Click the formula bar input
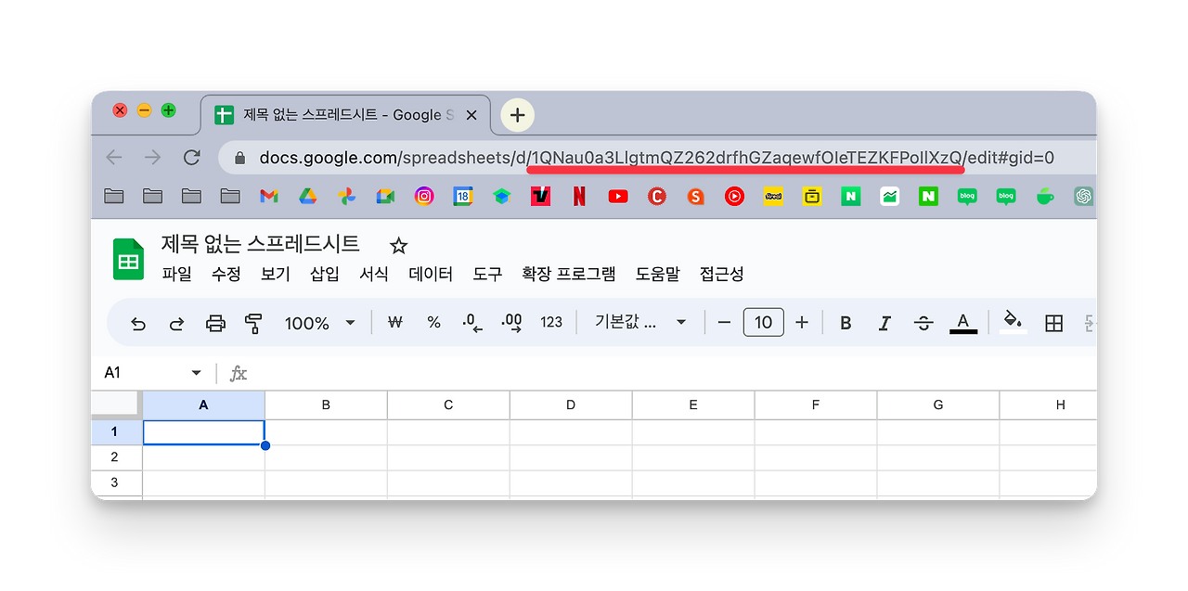 coord(673,373)
